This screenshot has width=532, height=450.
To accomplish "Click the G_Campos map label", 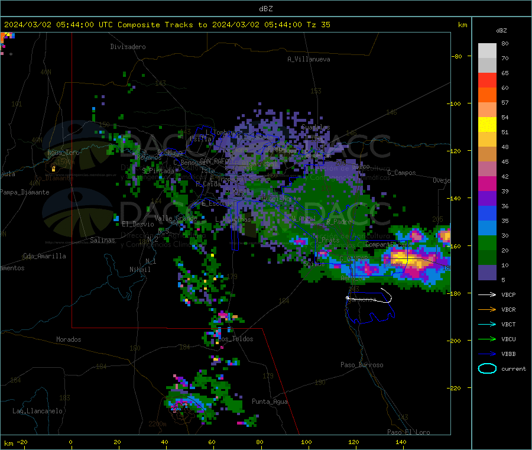I will 401,173.
